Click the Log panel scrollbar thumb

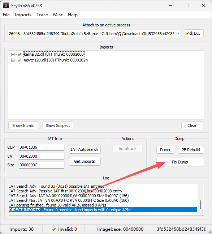coord(200,205)
